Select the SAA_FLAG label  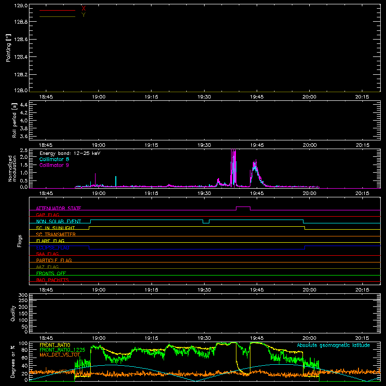(47, 254)
